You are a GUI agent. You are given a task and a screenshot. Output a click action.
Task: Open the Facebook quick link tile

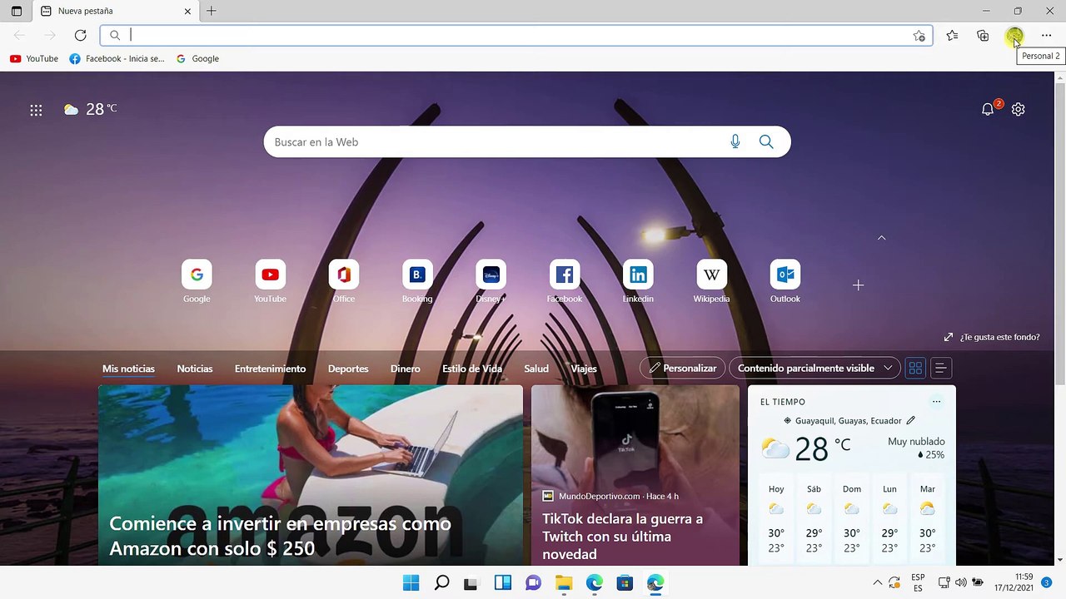[564, 281]
